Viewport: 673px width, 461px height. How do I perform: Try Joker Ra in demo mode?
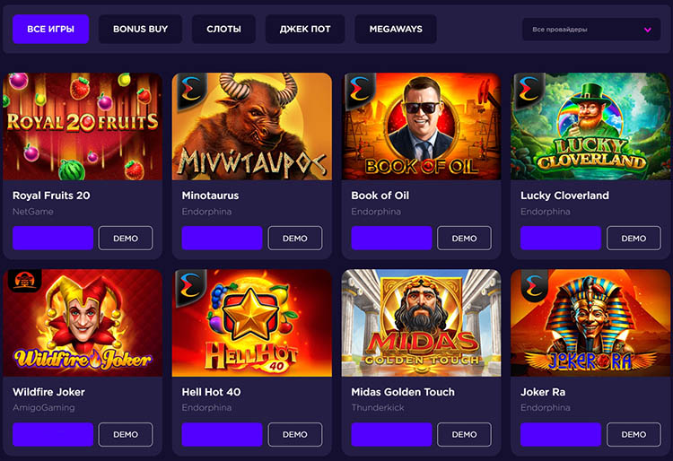click(x=634, y=435)
